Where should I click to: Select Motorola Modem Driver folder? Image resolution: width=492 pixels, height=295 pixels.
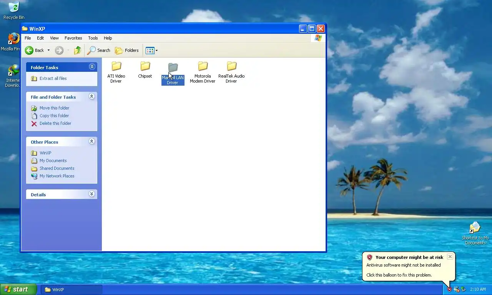pos(203,72)
